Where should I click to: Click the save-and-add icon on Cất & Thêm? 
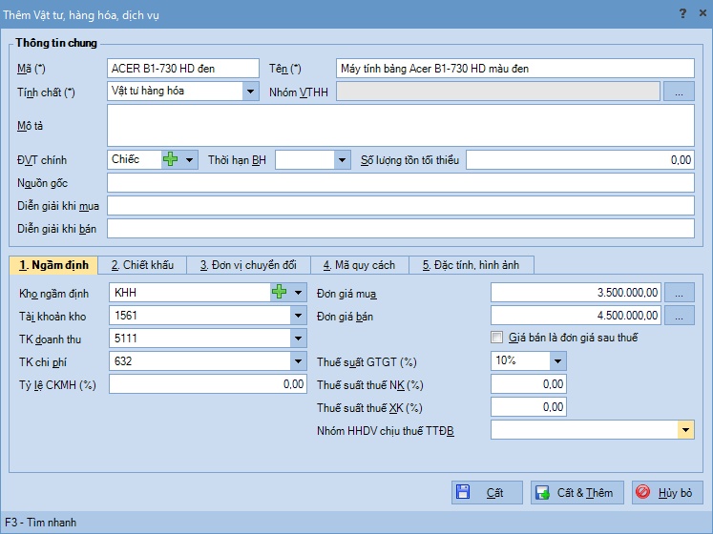[x=542, y=492]
